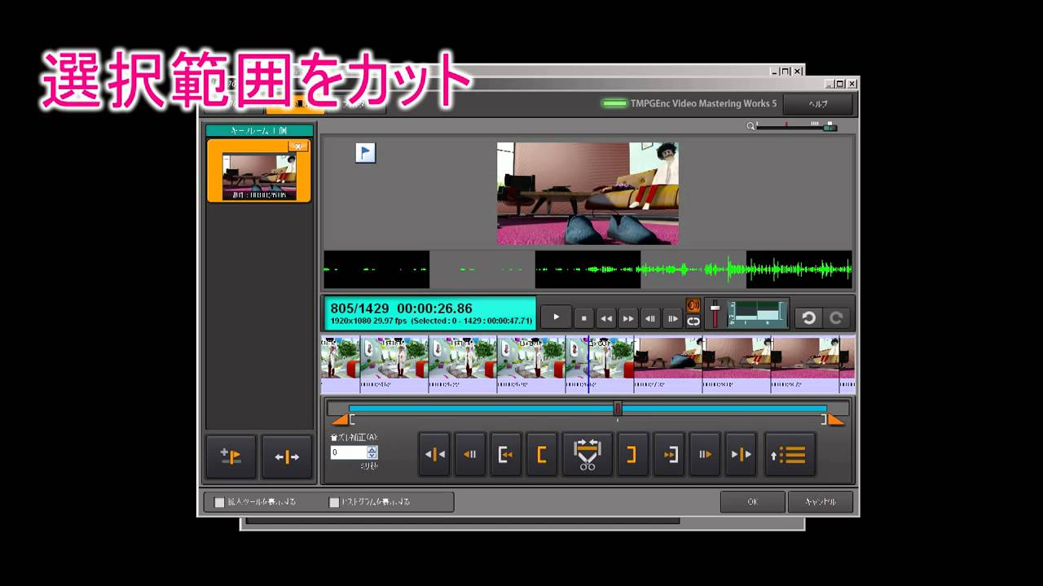Step forward one frame in transport bar
Image resolution: width=1043 pixels, height=586 pixels.
tap(672, 318)
